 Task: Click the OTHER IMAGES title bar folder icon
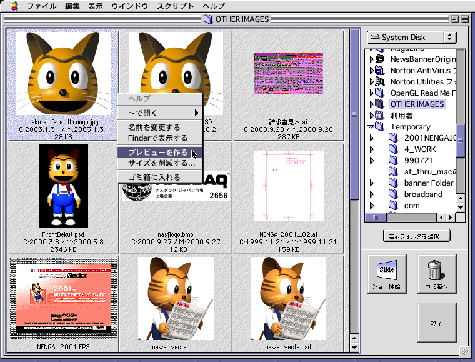207,19
